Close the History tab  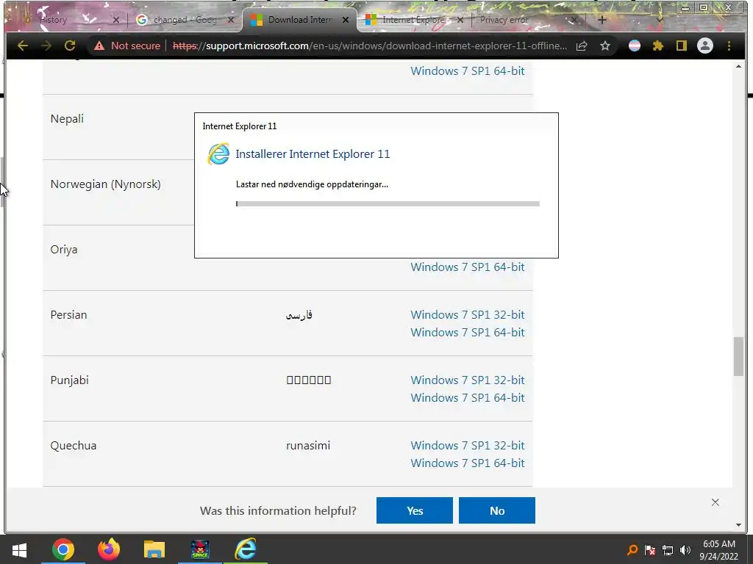[115, 20]
